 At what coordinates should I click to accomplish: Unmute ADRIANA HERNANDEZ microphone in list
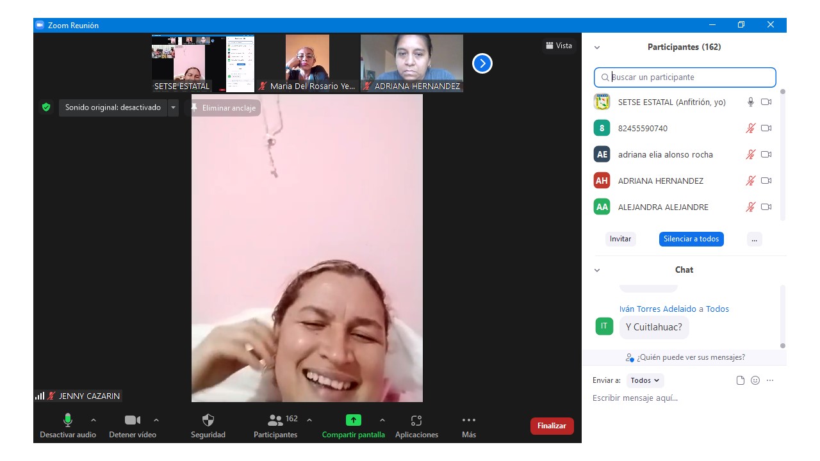click(751, 181)
